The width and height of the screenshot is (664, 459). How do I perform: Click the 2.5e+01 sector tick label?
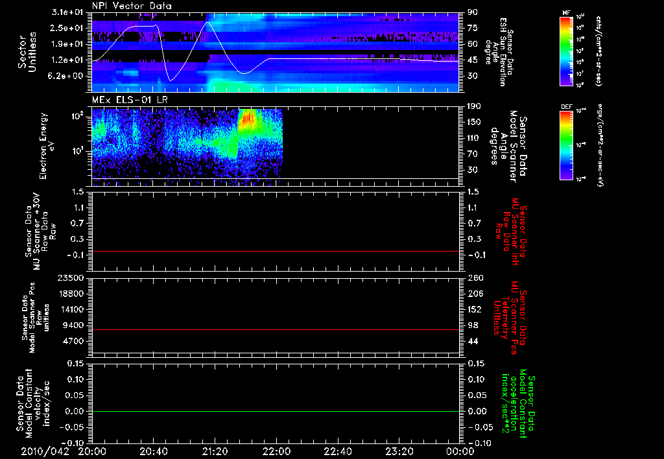tap(67, 28)
